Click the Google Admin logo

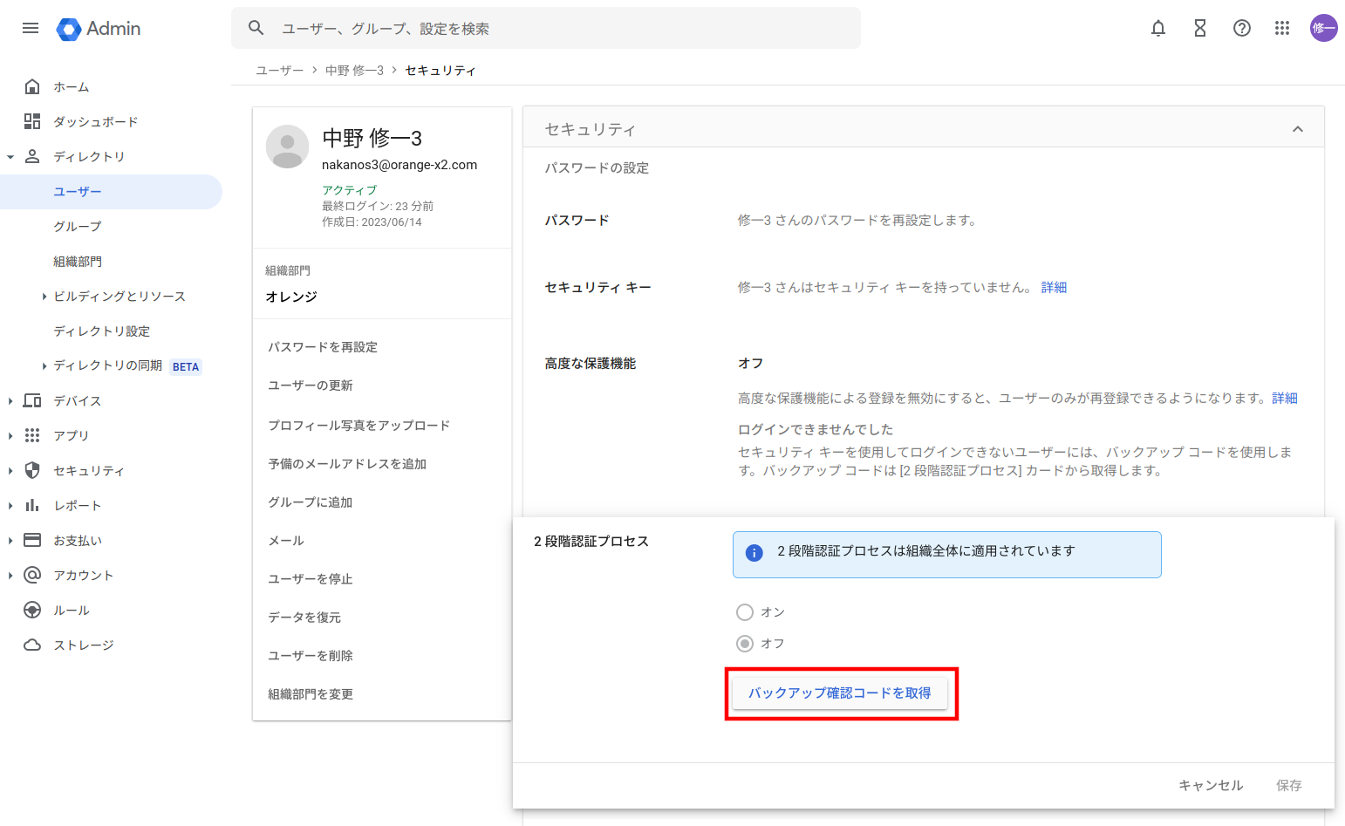coord(99,29)
